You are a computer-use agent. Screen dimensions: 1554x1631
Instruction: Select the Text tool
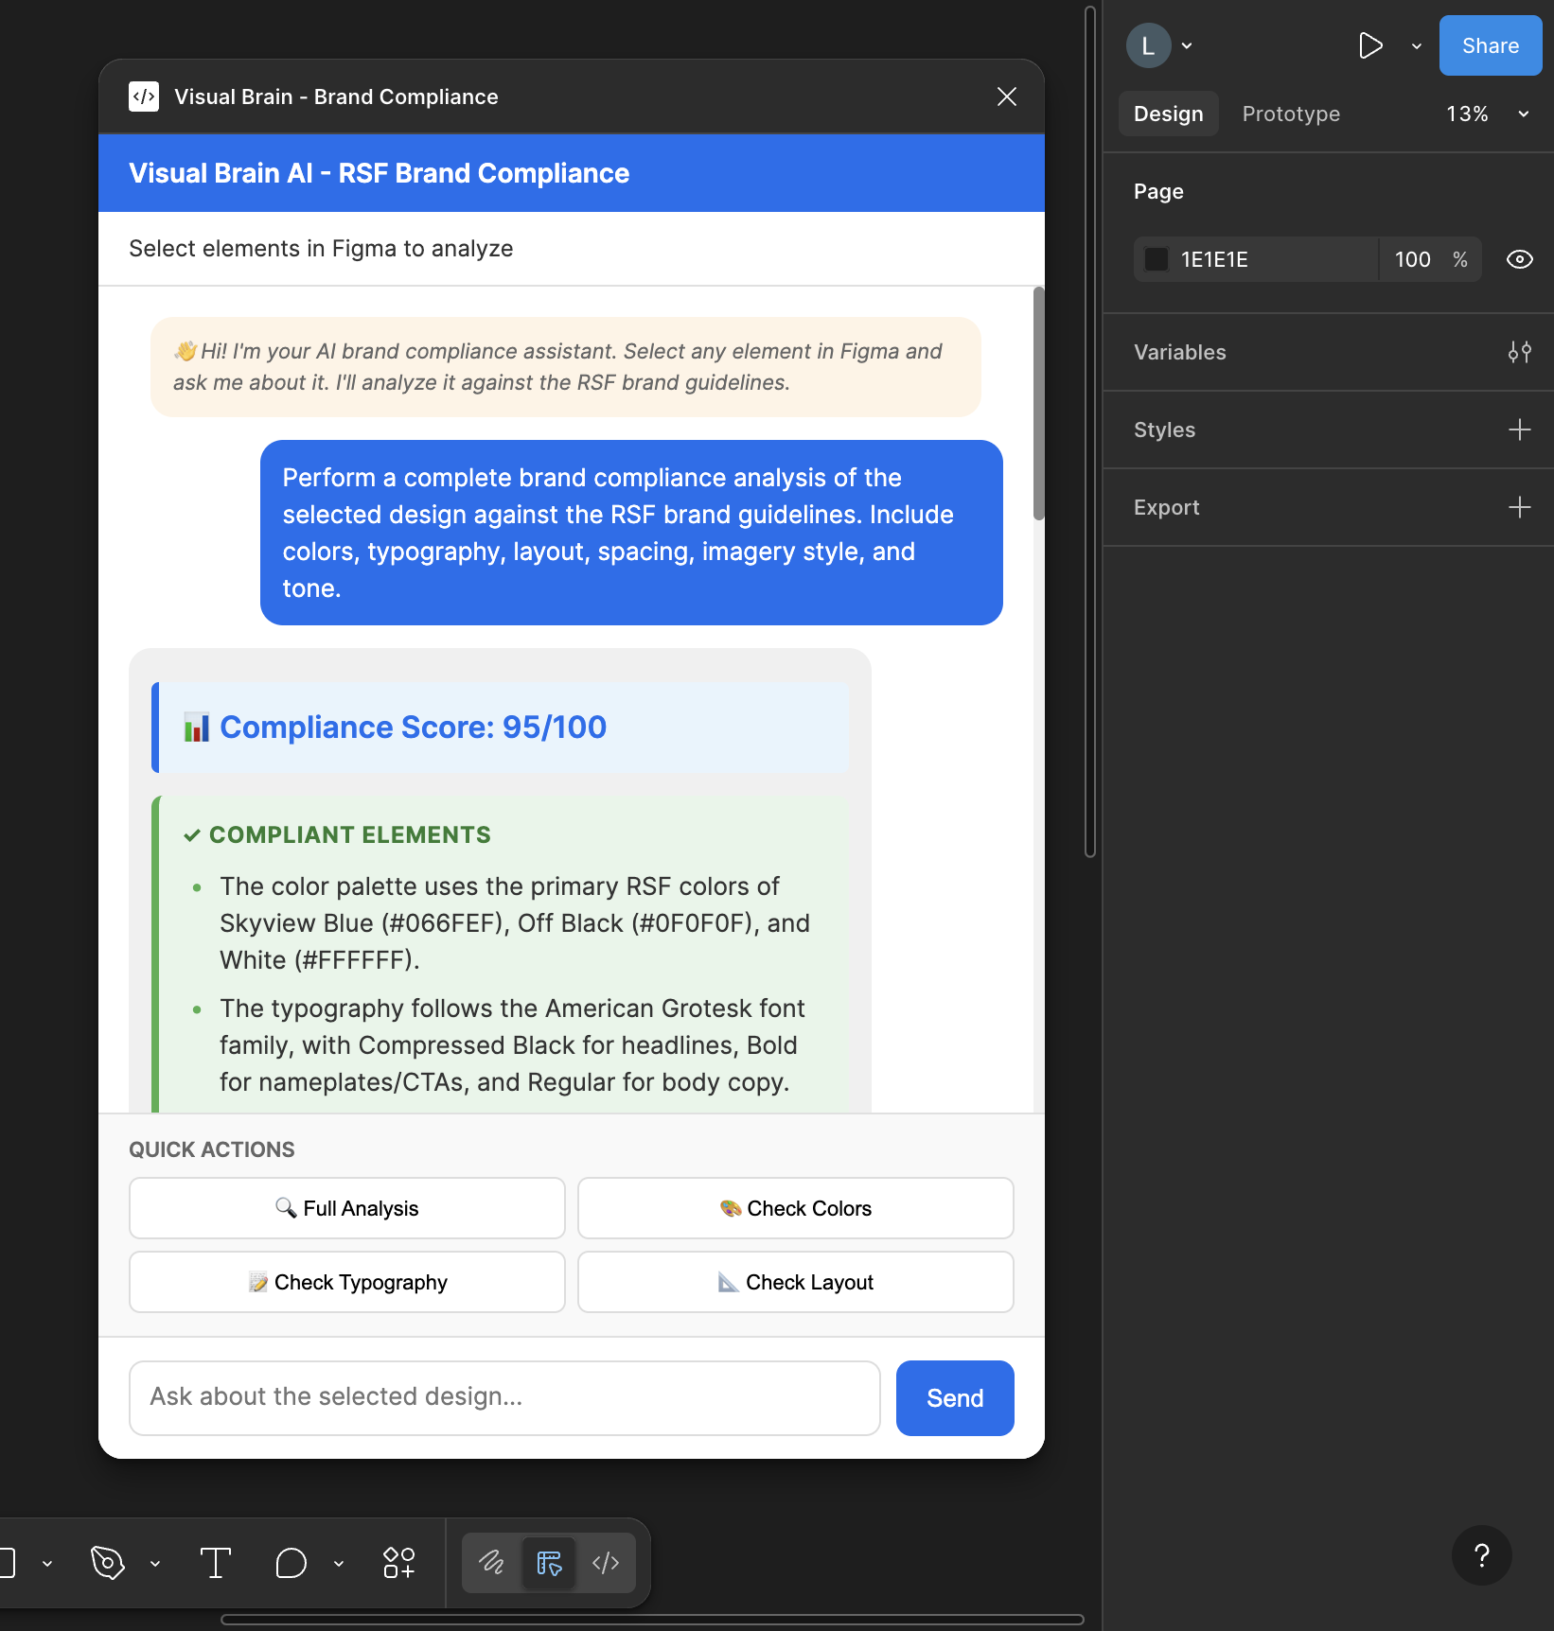[x=216, y=1563]
